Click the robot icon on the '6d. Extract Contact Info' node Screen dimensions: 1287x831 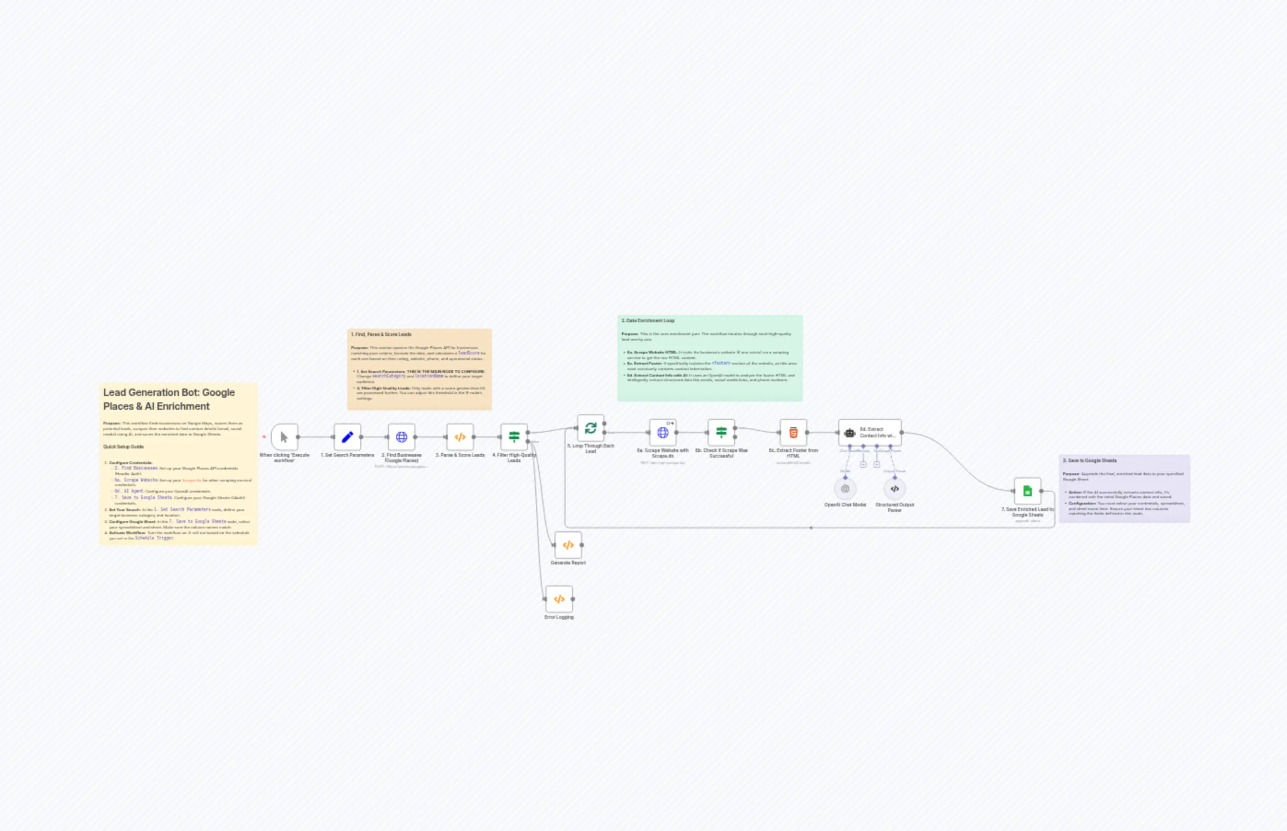tap(850, 433)
